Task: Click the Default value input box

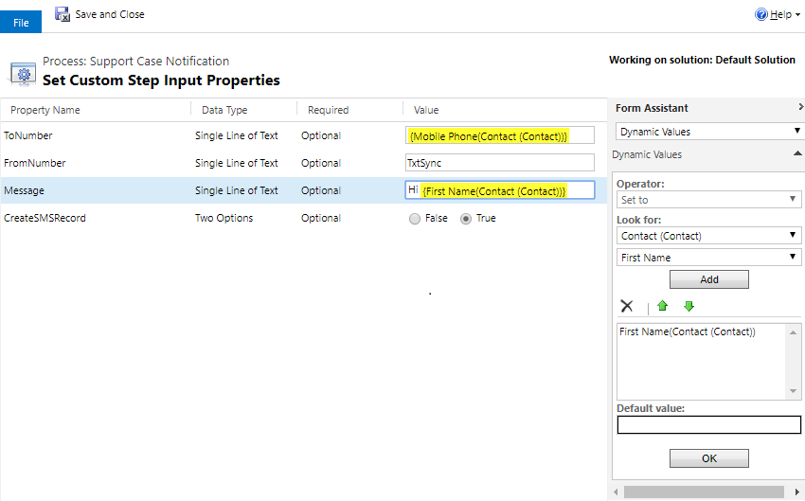Action: [x=708, y=425]
